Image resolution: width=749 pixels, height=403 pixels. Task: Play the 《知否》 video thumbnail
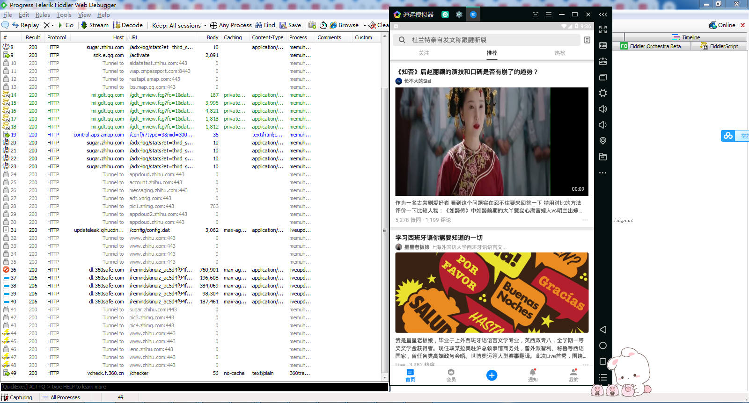pos(492,142)
